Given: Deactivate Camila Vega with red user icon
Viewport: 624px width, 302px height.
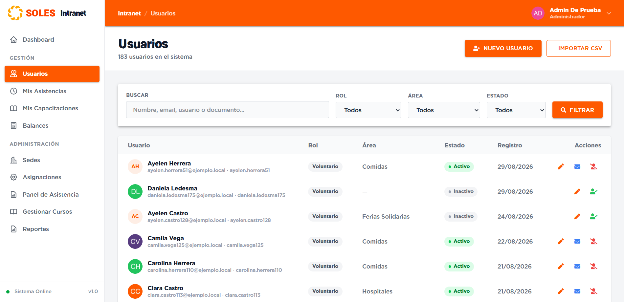Looking at the screenshot, I should click(x=594, y=241).
